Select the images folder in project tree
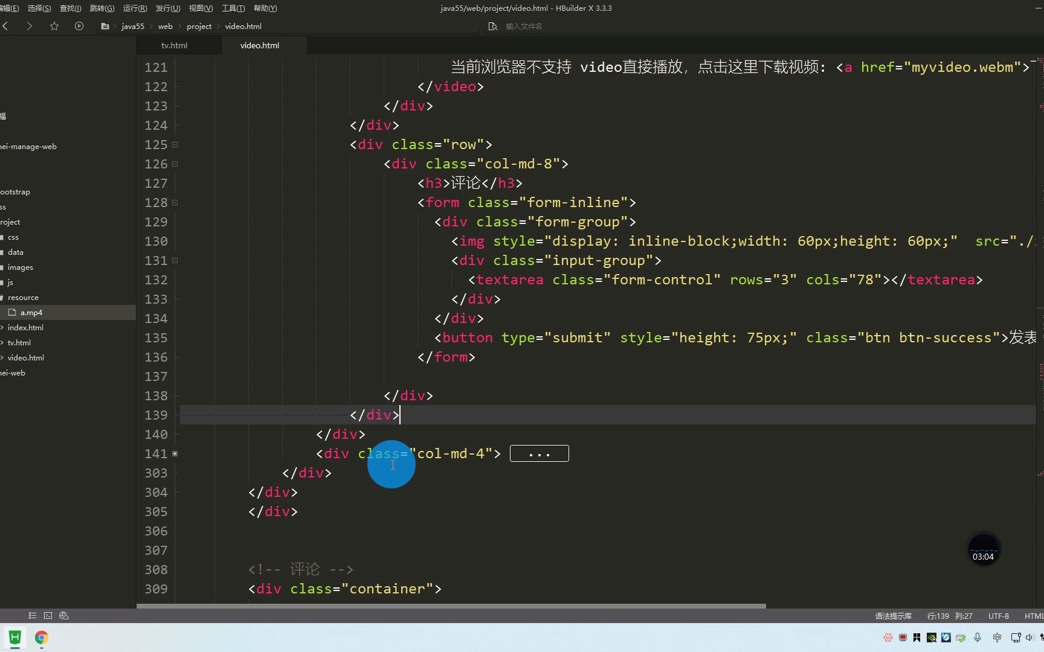The width and height of the screenshot is (1044, 652). click(x=21, y=267)
